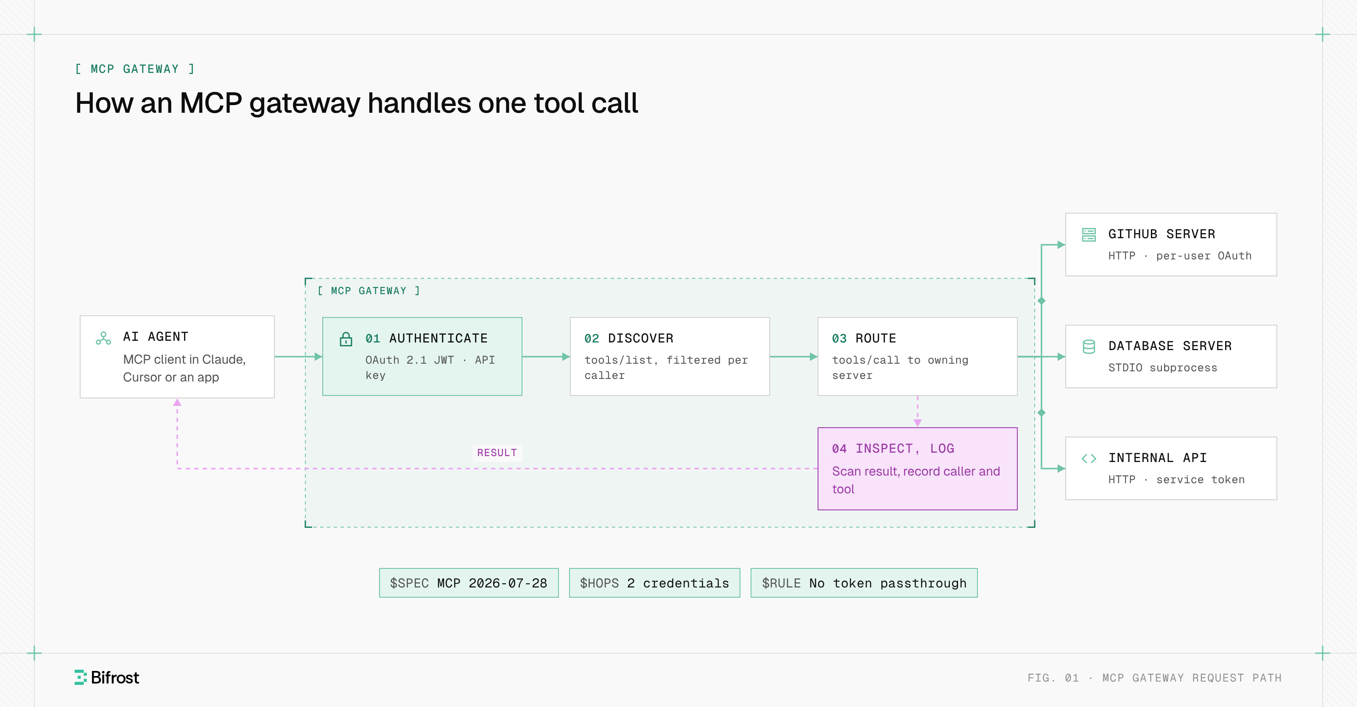
Task: Click 'tools/list, filtered per caller' text
Action: [x=666, y=367]
